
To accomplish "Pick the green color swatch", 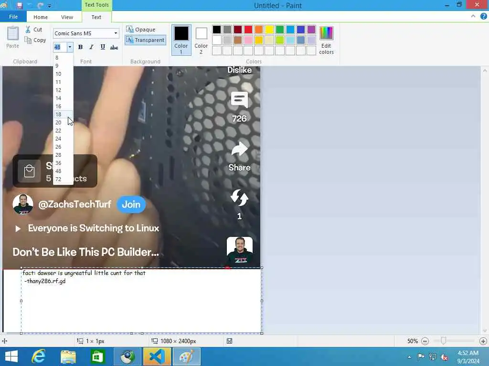I will pos(280,30).
